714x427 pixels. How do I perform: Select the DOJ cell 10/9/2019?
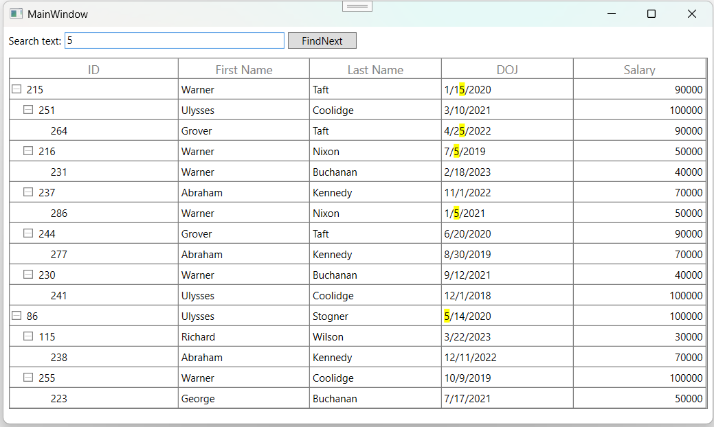(507, 378)
